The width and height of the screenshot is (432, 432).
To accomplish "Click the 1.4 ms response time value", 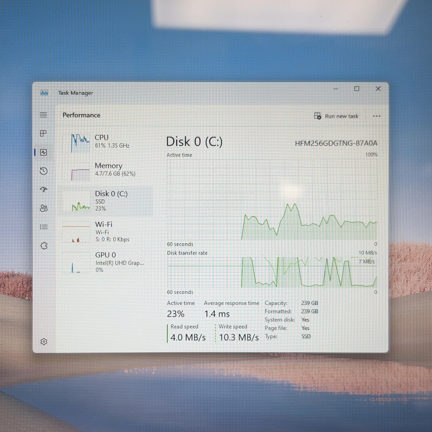I will tap(217, 314).
